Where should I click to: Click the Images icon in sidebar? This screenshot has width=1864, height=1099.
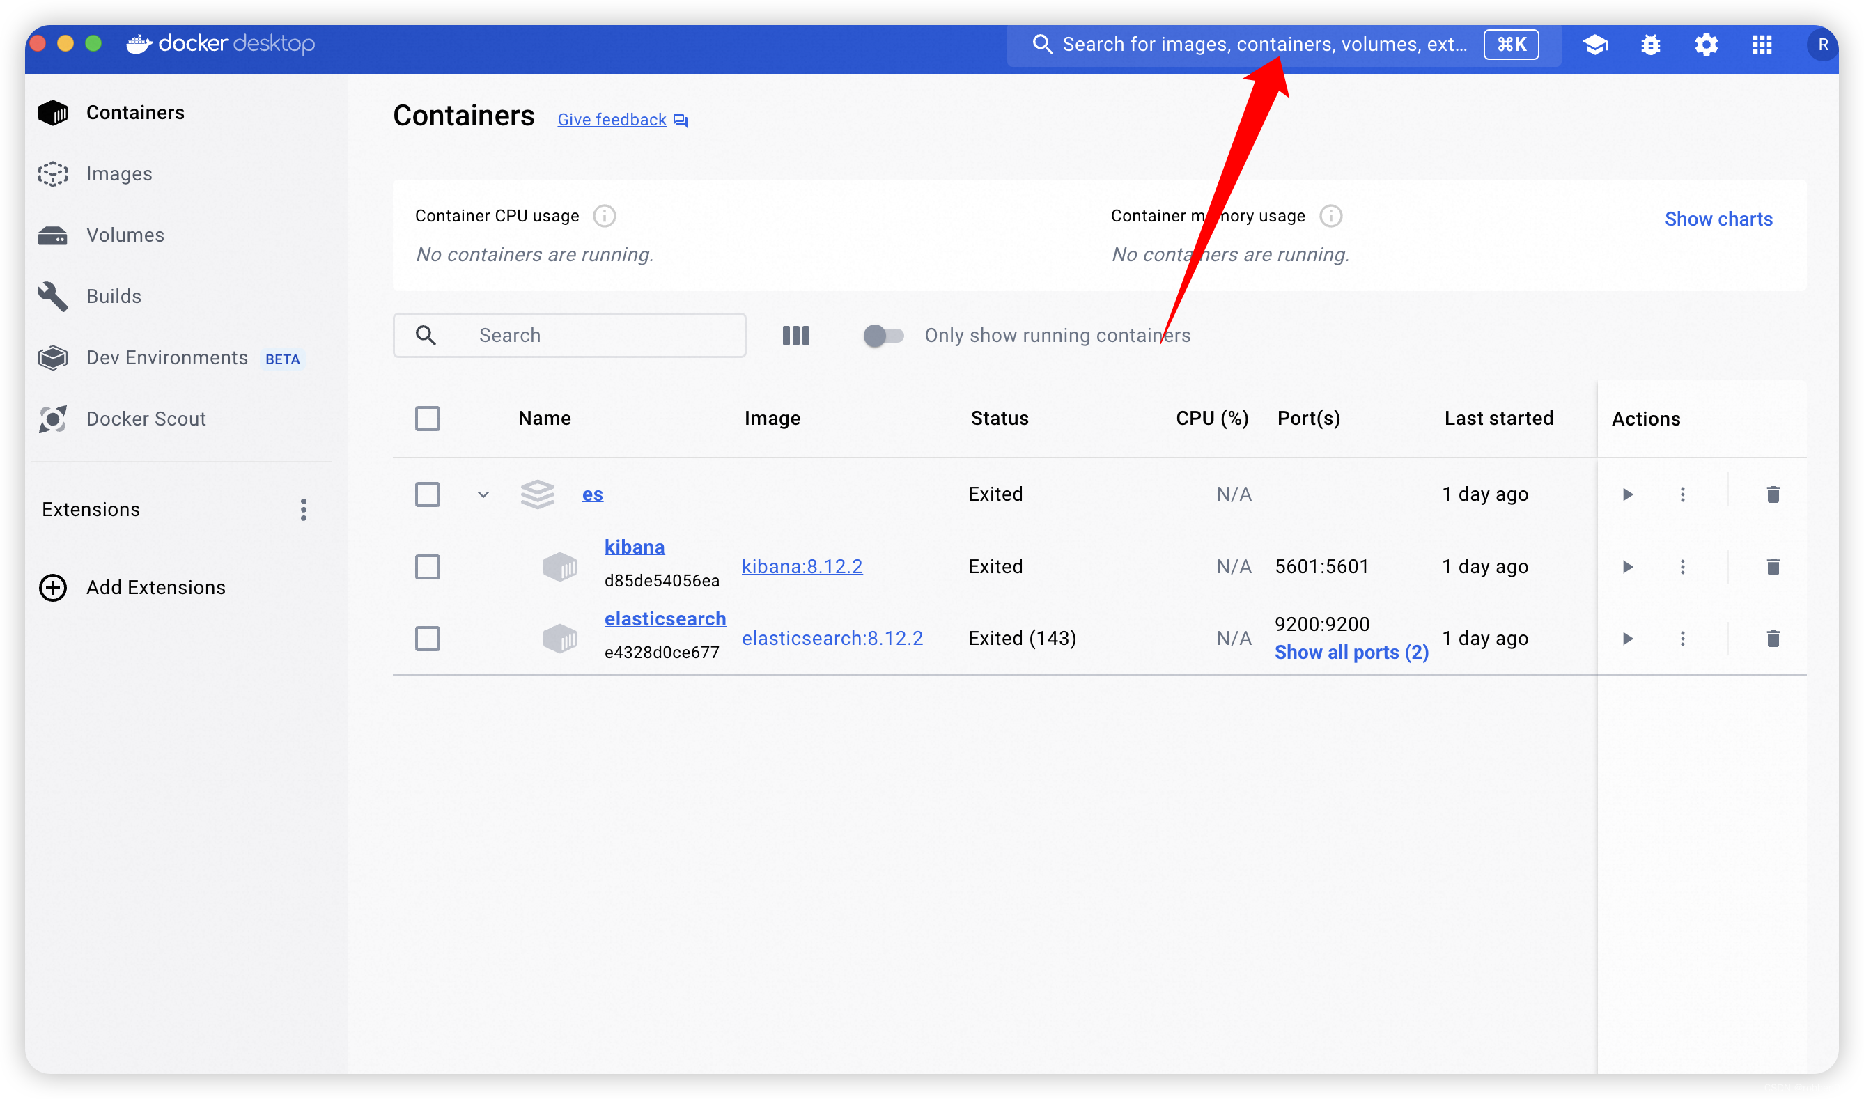tap(52, 174)
